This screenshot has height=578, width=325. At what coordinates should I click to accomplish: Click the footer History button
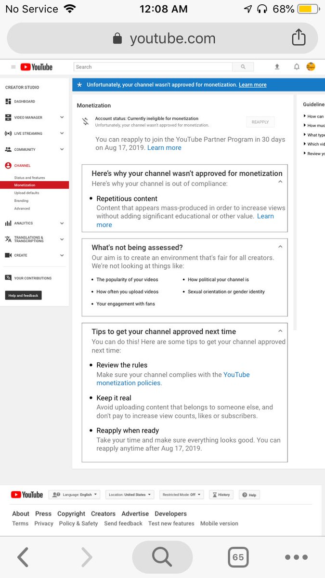tap(221, 495)
